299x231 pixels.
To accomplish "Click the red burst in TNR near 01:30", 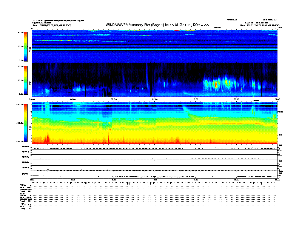I will click(x=48, y=139).
